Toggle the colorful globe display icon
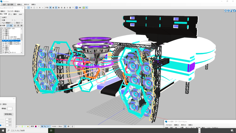This screenshot has height=133, width=236. (x=77, y=8)
